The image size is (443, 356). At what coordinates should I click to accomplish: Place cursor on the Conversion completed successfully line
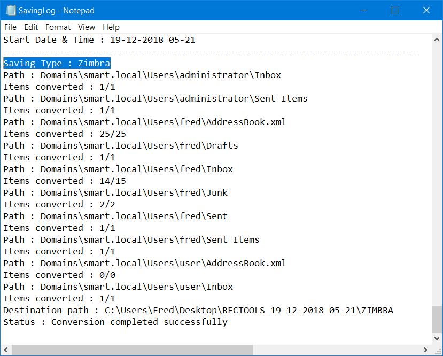[x=139, y=322]
